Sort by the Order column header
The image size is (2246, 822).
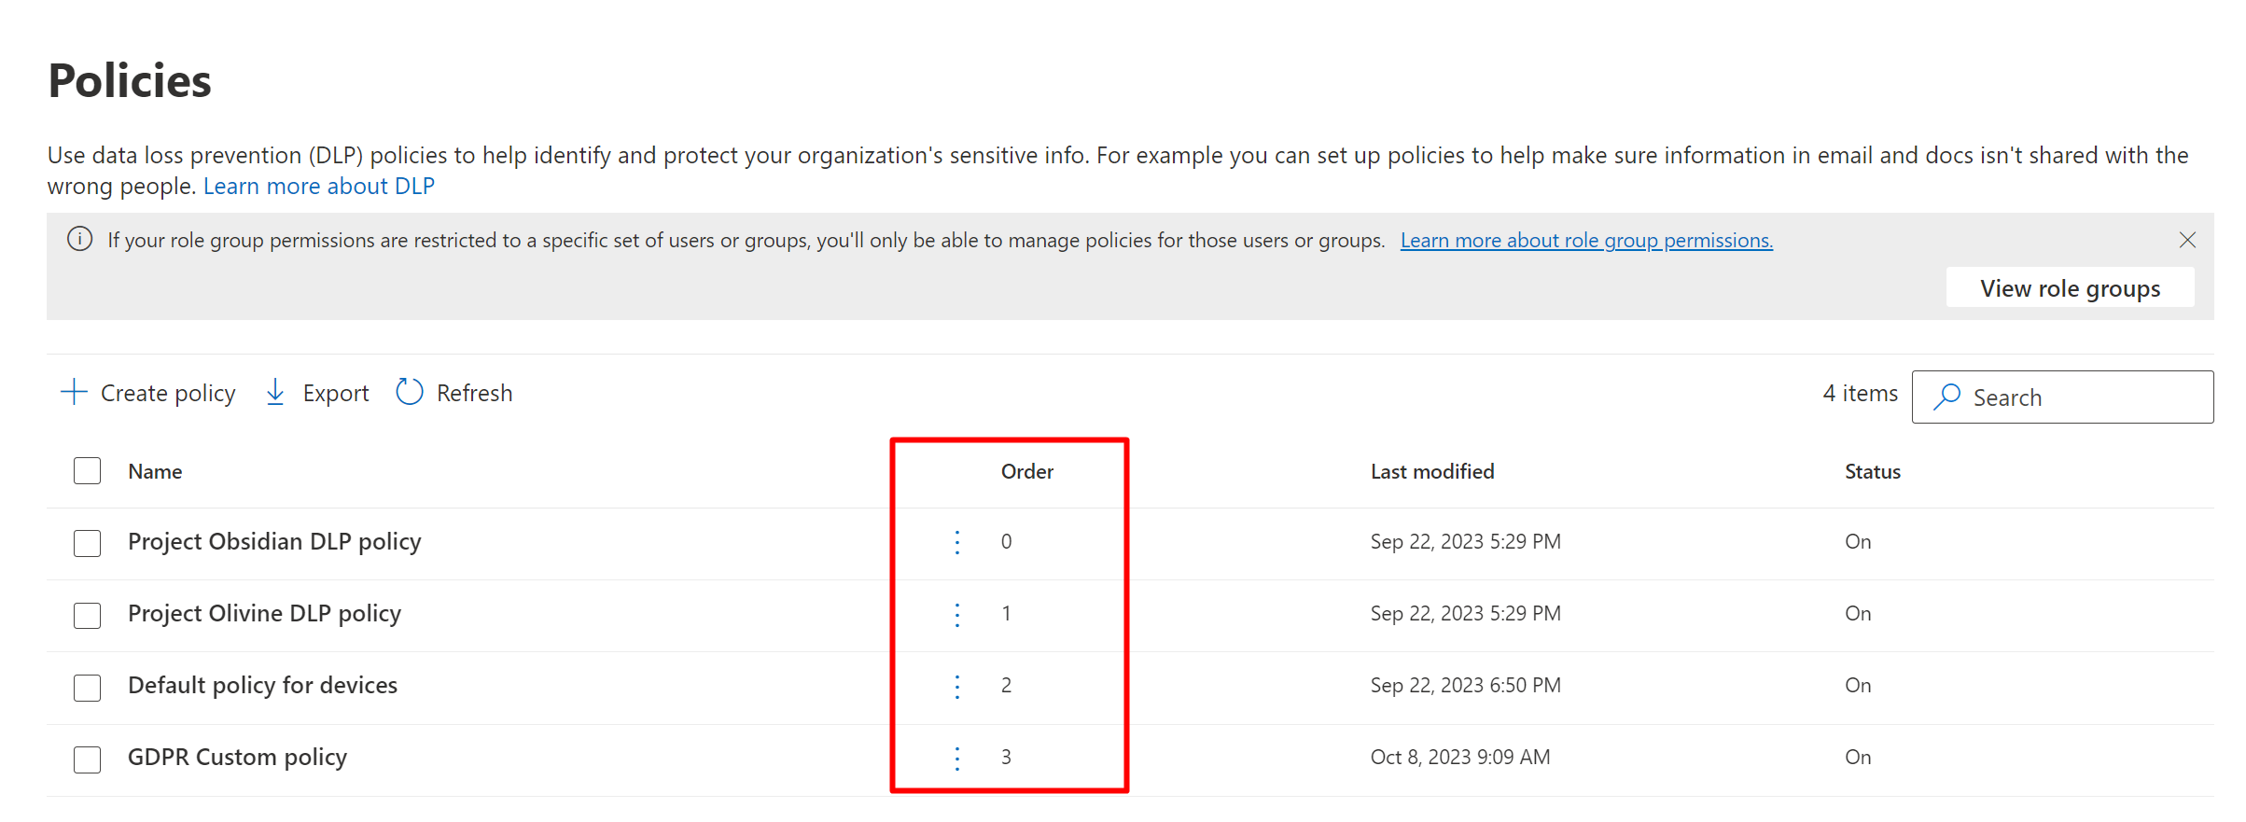tap(1026, 472)
